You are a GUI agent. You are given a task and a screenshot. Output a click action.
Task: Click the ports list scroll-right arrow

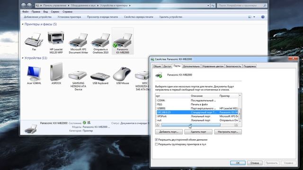[x=236, y=125]
